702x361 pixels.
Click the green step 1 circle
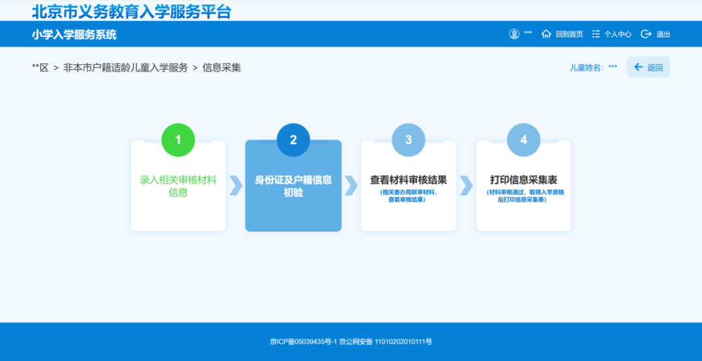tap(178, 140)
